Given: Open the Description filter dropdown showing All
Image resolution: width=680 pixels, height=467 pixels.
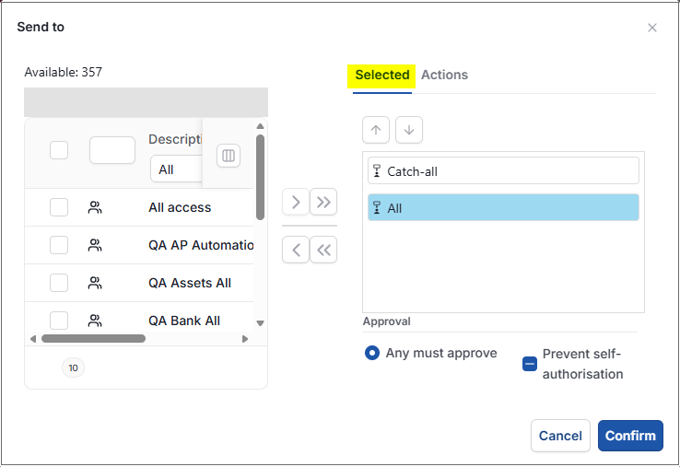Looking at the screenshot, I should pyautogui.click(x=177, y=169).
